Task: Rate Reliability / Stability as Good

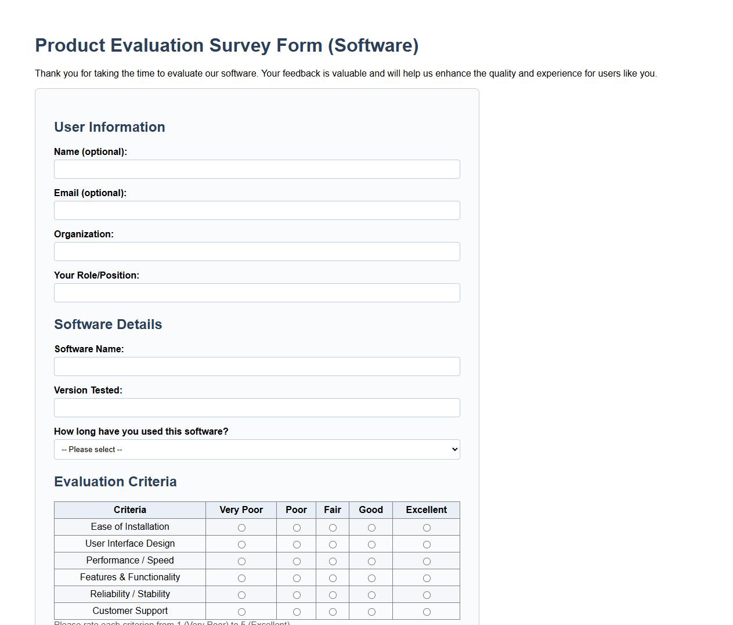Action: click(x=371, y=595)
